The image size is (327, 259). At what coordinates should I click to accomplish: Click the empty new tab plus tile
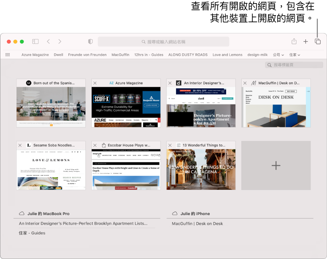pos(276,166)
